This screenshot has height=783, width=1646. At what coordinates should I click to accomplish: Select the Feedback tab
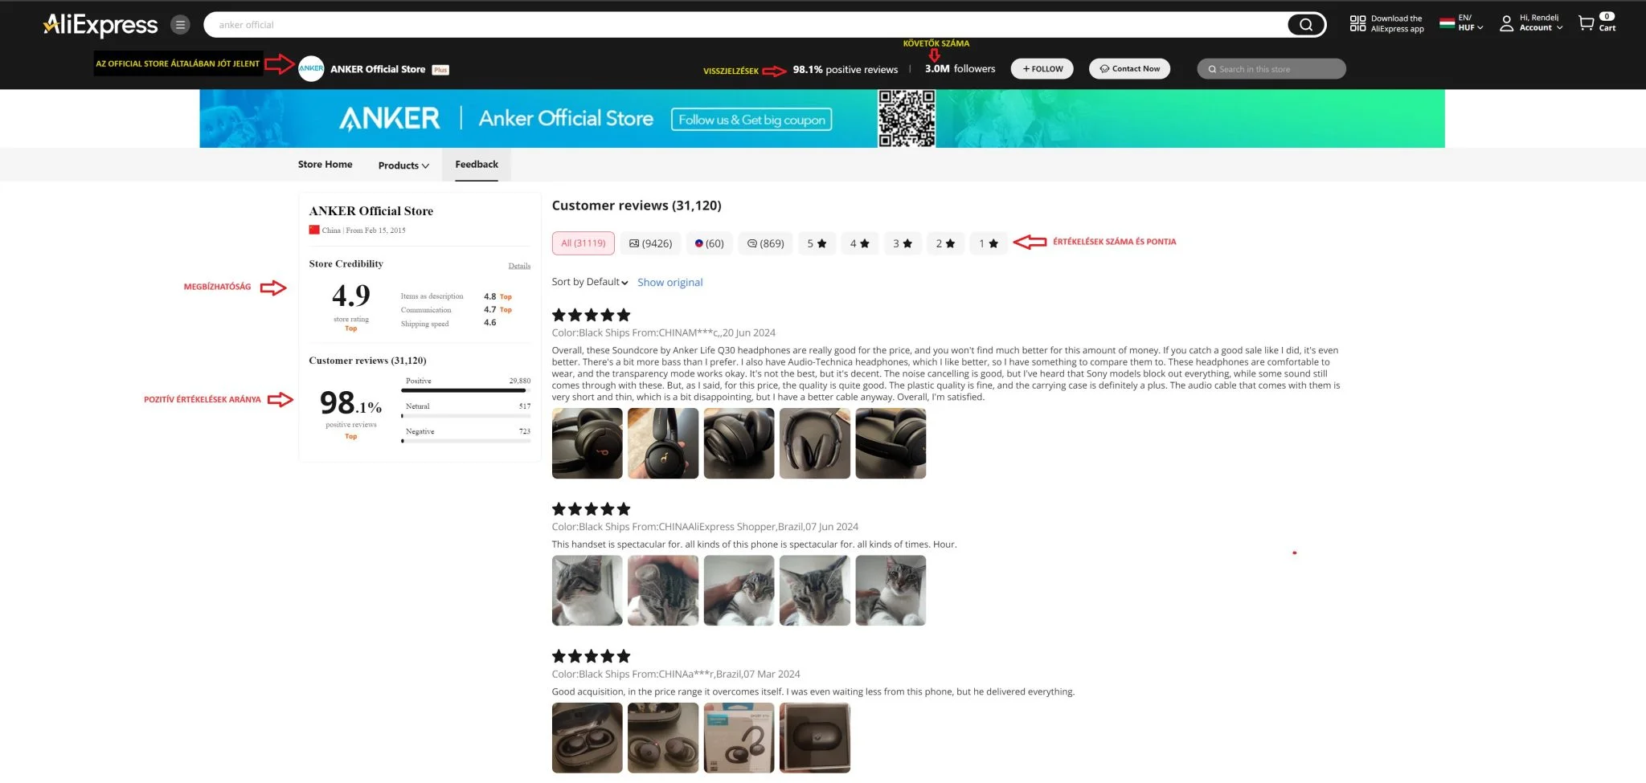477,165
